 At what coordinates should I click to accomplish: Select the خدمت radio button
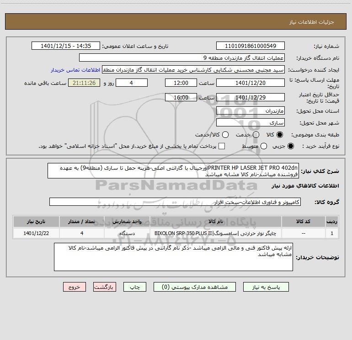point(256,135)
